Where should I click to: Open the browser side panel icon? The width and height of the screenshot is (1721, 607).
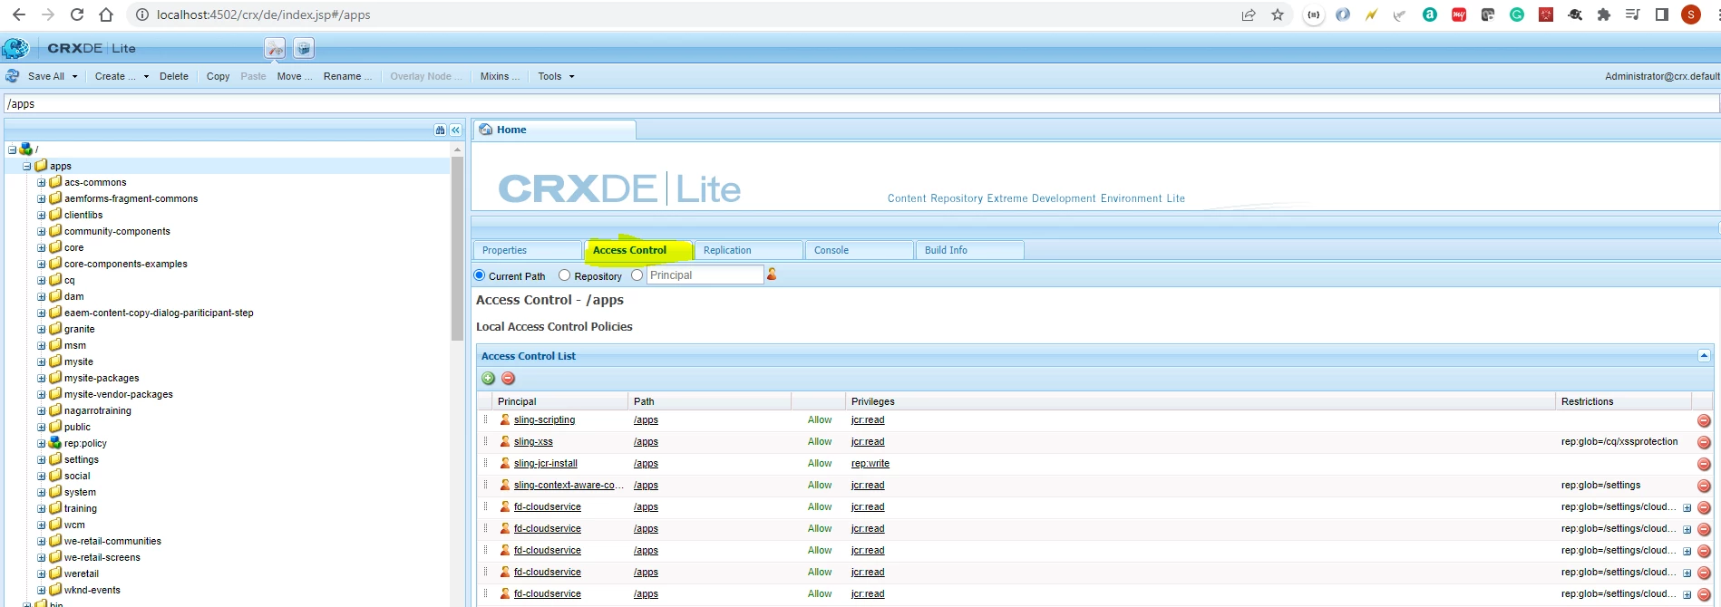click(x=1662, y=14)
